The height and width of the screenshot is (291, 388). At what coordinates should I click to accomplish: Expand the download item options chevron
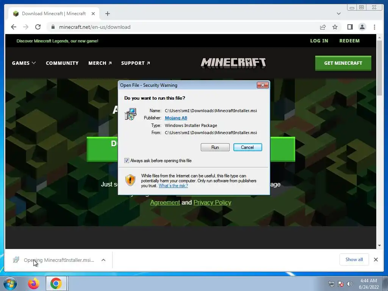coord(103,260)
